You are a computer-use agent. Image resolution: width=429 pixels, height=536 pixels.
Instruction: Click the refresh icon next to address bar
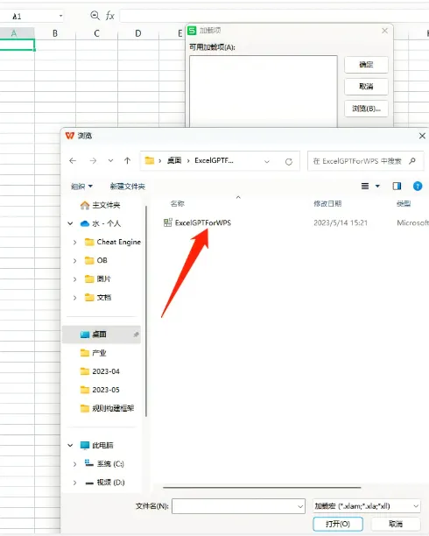[x=289, y=161]
